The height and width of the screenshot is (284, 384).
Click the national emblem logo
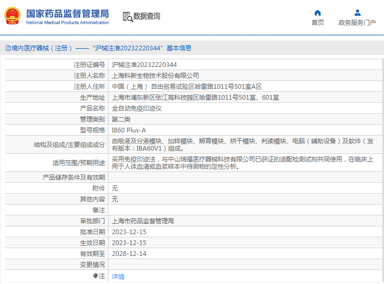12,16
